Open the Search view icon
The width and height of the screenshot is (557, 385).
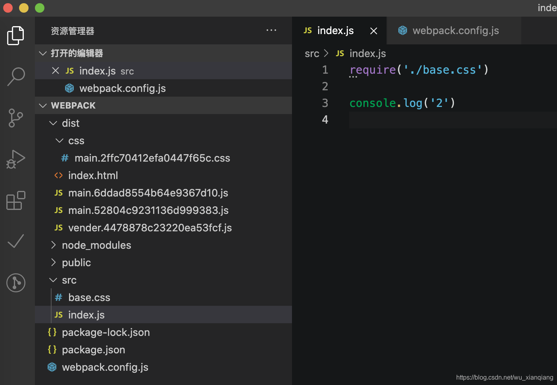(x=16, y=76)
